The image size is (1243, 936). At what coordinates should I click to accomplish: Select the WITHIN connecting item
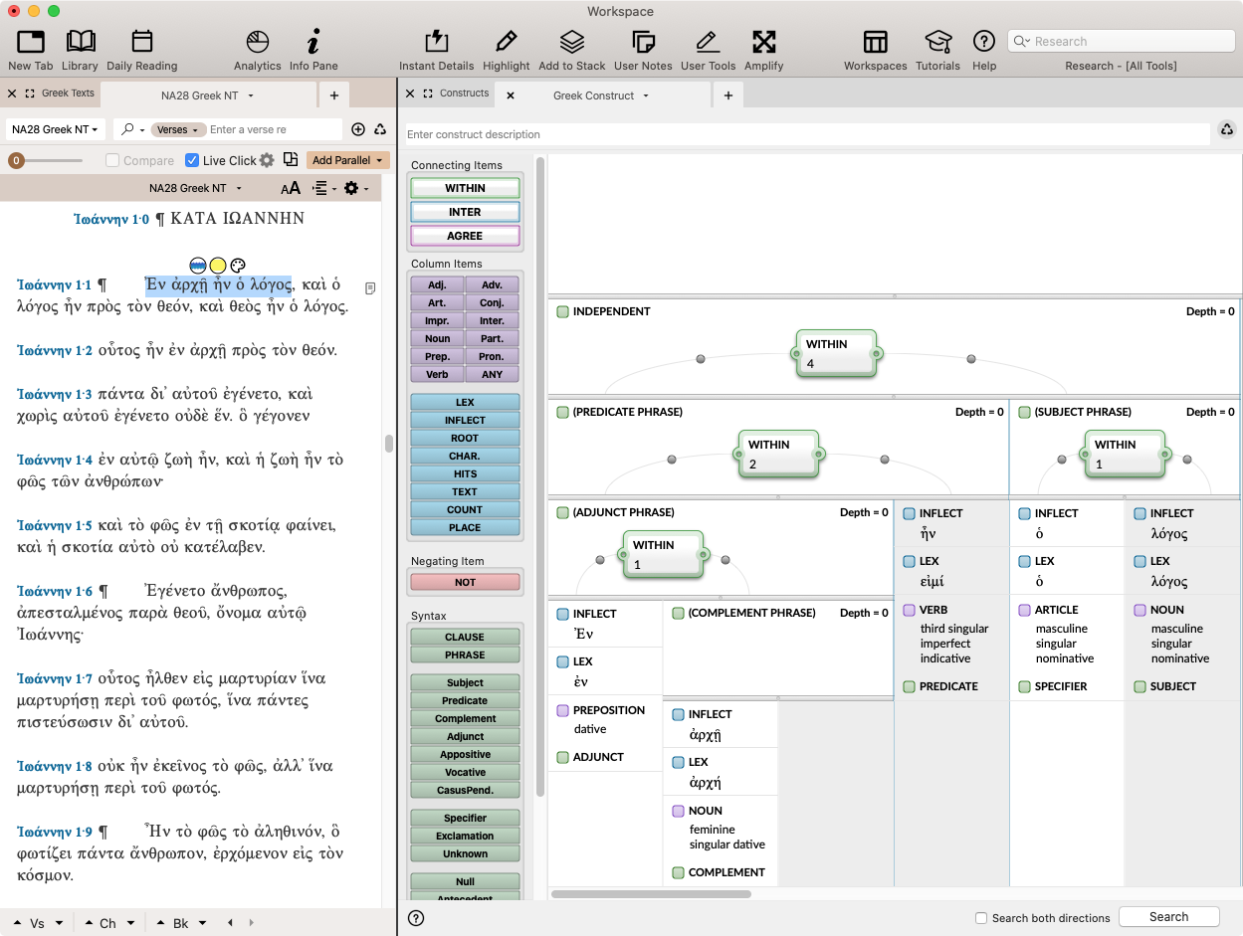coord(465,188)
